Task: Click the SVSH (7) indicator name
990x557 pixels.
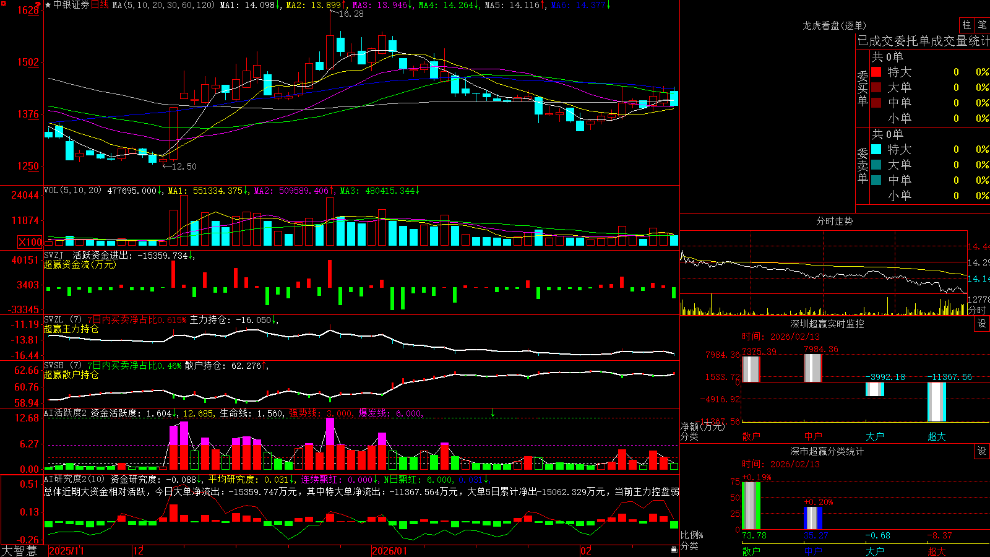Action: [63, 366]
